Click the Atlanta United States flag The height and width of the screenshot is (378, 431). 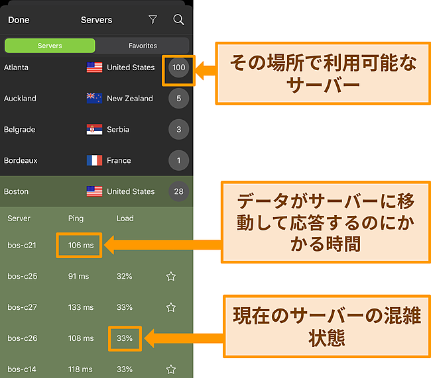[94, 68]
